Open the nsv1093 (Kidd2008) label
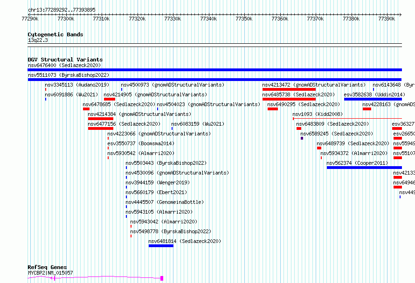This screenshot has height=283, width=415. 318,114
